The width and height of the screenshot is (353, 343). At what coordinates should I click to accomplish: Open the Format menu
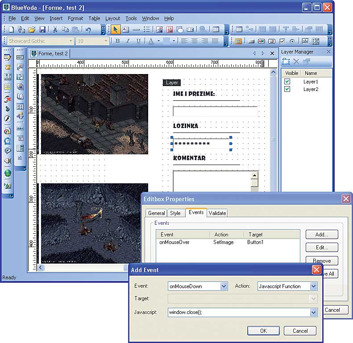tap(75, 18)
